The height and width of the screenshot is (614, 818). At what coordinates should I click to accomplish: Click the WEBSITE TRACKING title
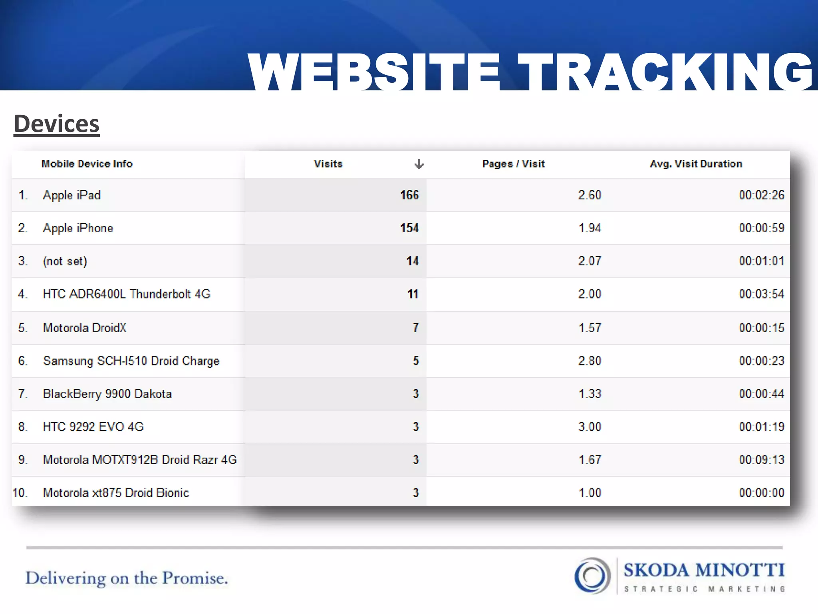pyautogui.click(x=530, y=72)
